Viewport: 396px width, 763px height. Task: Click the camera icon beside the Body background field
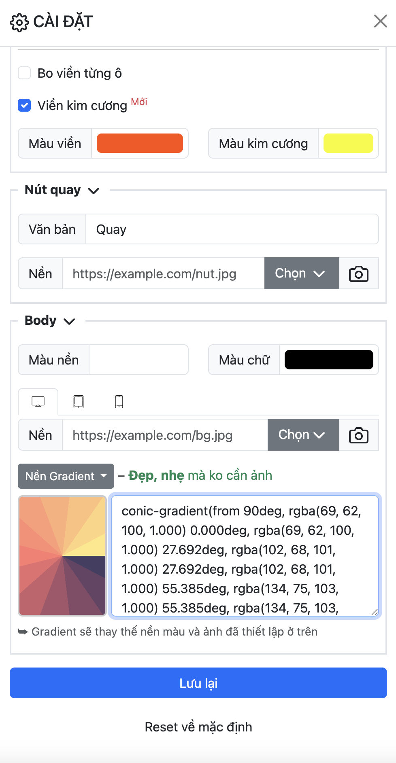tap(358, 435)
